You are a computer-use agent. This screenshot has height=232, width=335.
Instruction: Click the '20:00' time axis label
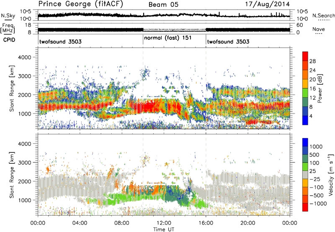(x=248, y=223)
